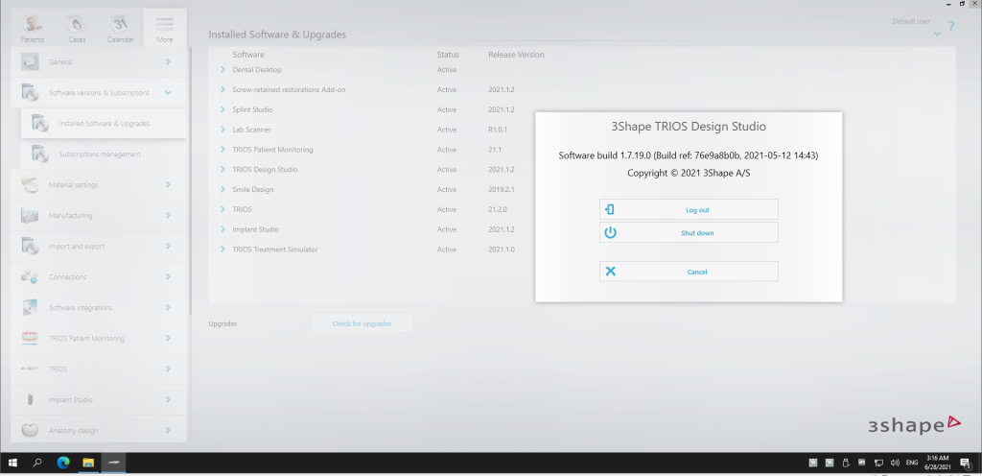982x476 pixels.
Task: Click the More hamburger menu icon
Action: 165,23
